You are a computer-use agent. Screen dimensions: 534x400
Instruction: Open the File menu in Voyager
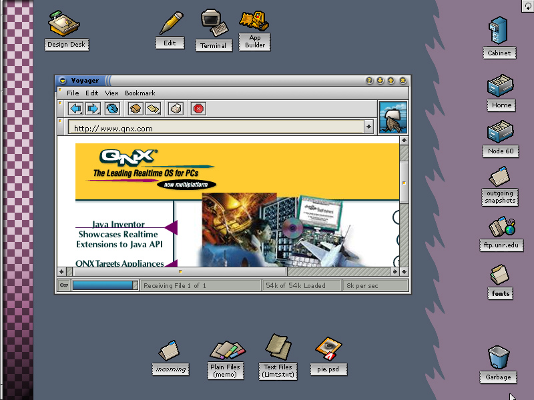73,93
